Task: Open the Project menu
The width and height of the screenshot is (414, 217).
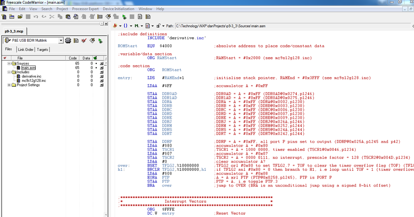Action: tap(62, 9)
